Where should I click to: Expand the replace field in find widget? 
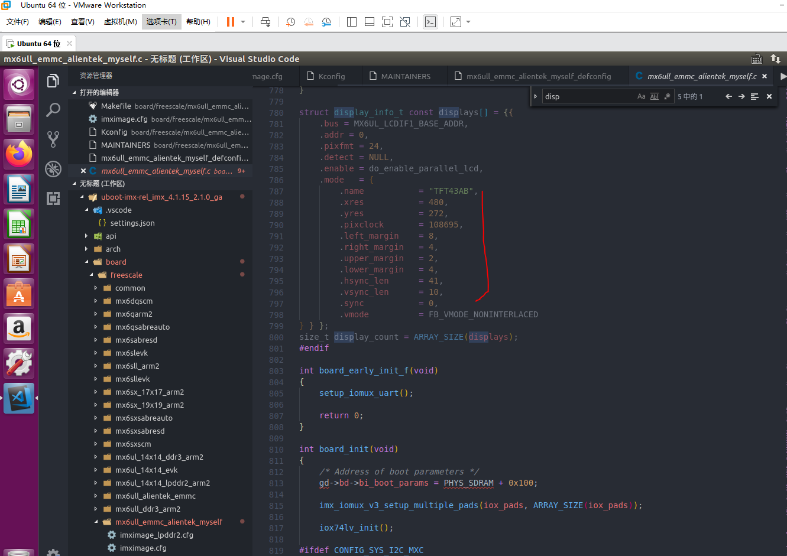pos(536,96)
